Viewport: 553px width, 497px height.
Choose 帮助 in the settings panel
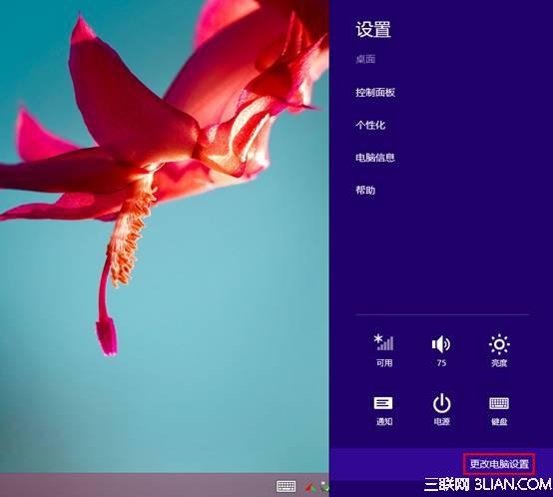365,190
